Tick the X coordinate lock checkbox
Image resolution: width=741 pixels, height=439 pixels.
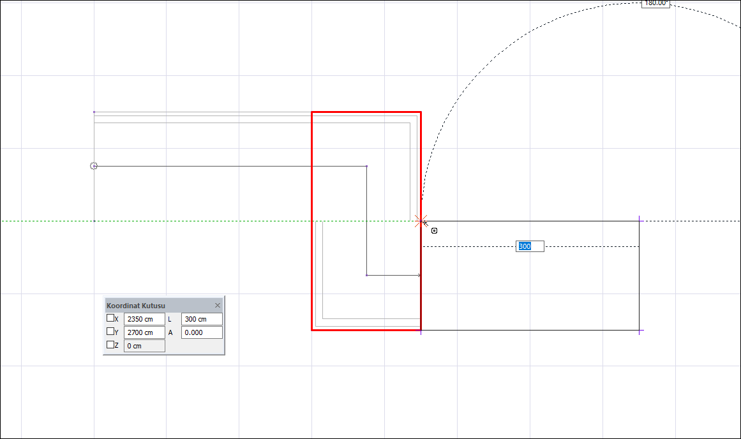tap(110, 318)
